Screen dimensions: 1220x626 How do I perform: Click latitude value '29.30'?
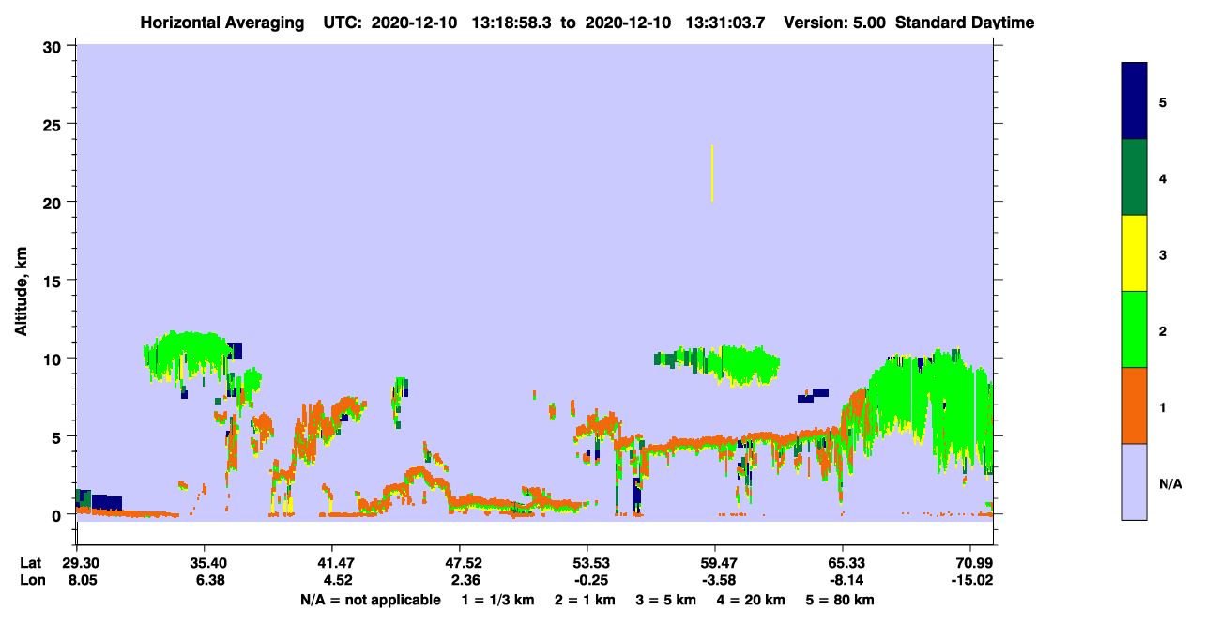tap(77, 563)
